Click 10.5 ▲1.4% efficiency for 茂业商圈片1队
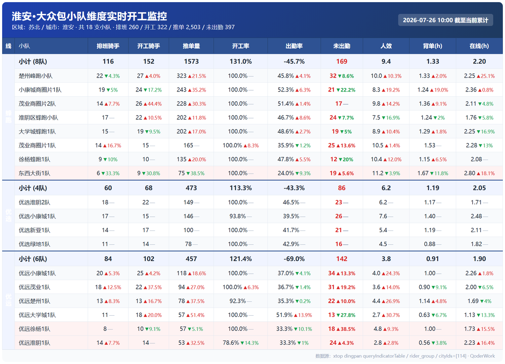This screenshot has width=505, height=364. point(386,145)
